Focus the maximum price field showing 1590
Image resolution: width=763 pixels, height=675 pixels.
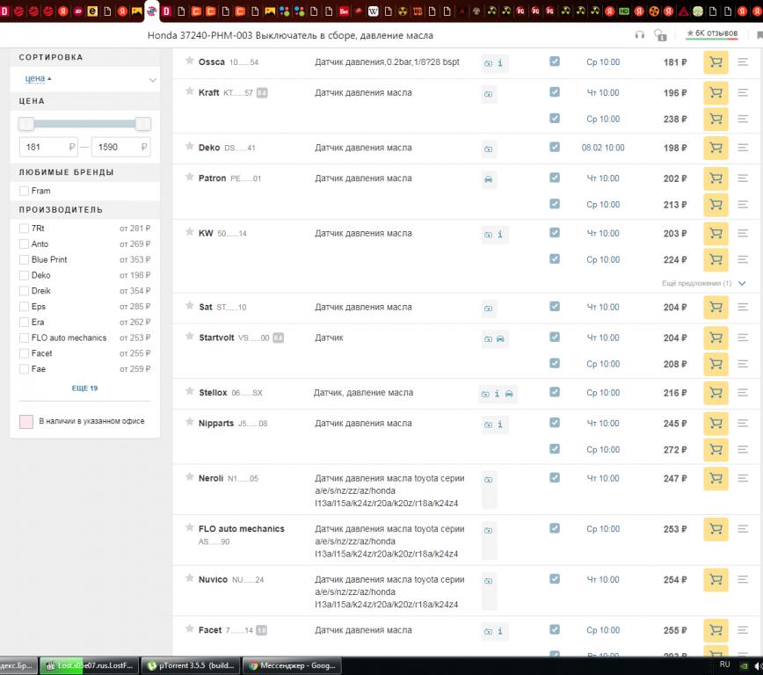point(120,147)
